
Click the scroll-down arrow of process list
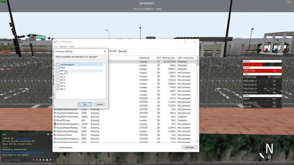(x=198, y=141)
